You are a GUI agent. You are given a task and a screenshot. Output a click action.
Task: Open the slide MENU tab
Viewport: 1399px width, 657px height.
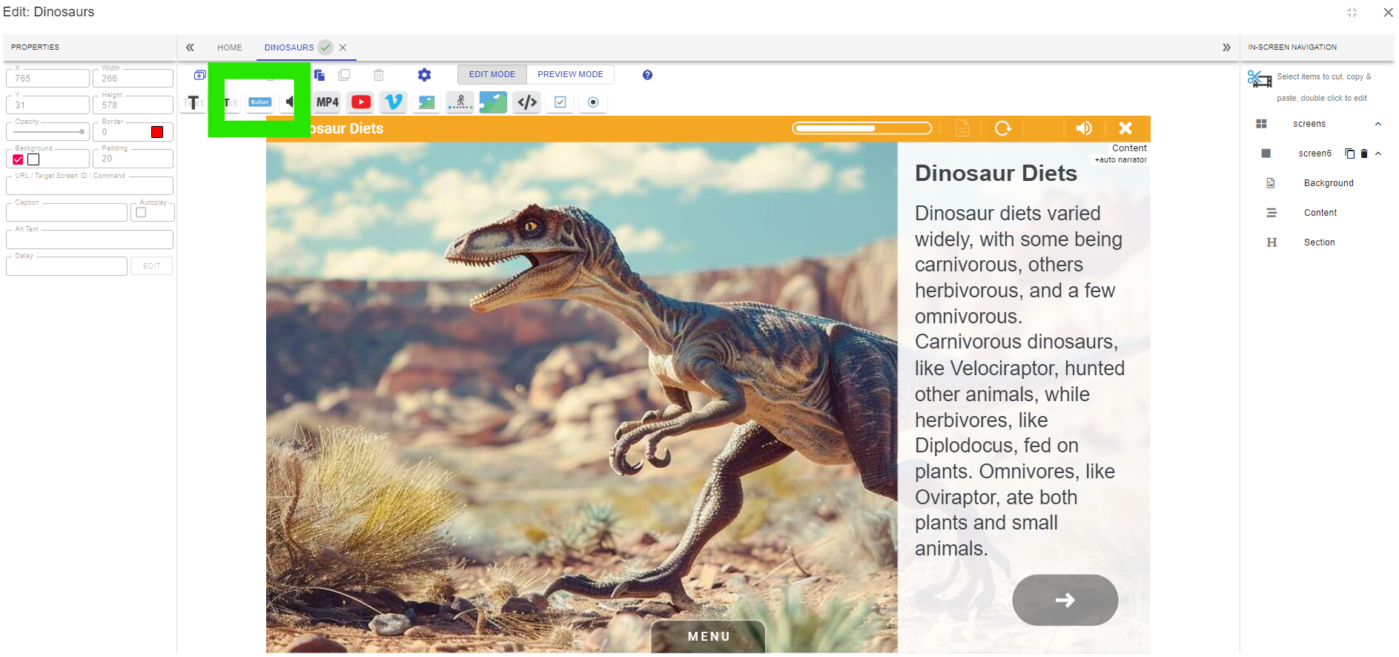pos(709,636)
